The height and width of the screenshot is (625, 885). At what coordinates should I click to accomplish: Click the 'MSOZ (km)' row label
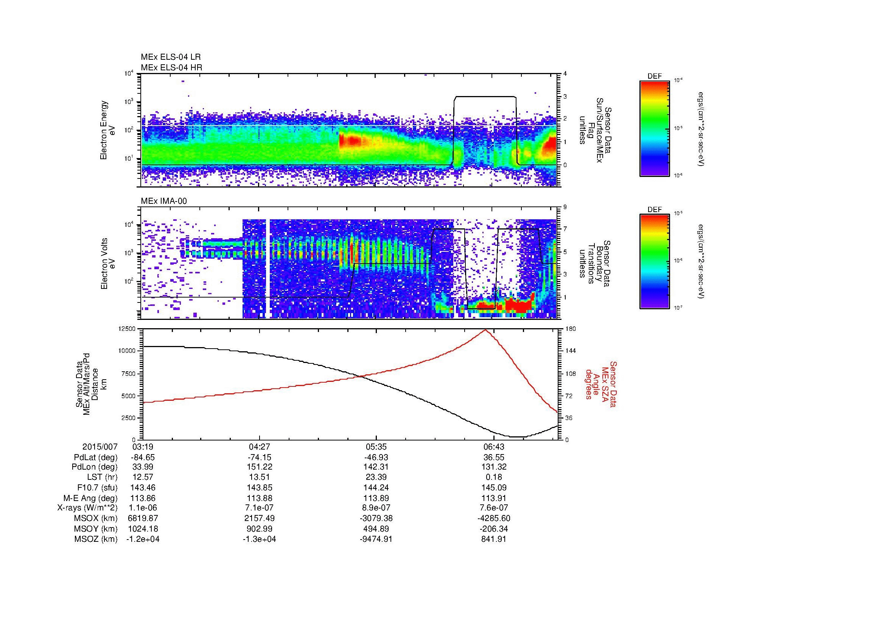(96, 540)
